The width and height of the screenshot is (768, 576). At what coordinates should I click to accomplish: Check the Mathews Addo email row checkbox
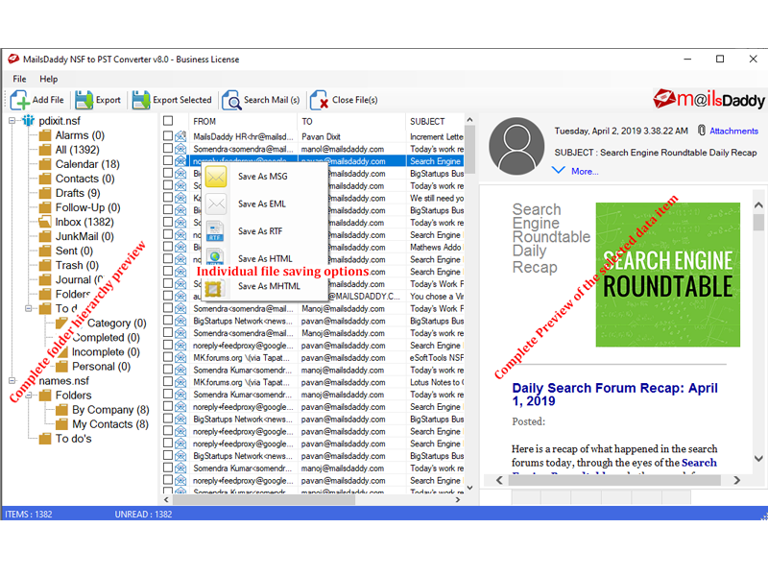click(168, 247)
